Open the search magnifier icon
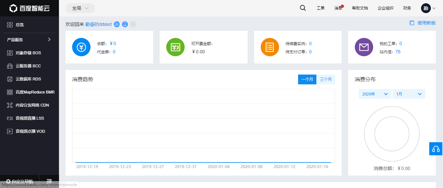Viewport: 443px width, 188px height. pyautogui.click(x=303, y=8)
